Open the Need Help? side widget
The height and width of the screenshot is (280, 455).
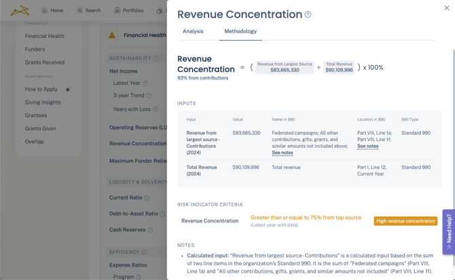click(x=448, y=232)
